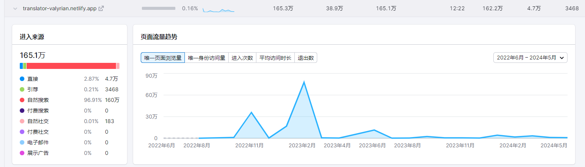Collapse the translator-valyrian.netlify.app row chevron

[x=15, y=8]
